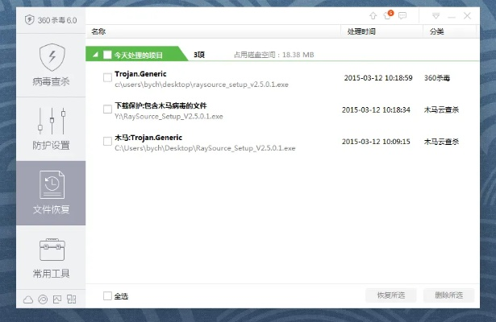Viewport: 496px width, 322px height.
Task: Click the 木马云查杀 cell for the 10:09:15 row
Action: tap(442, 142)
